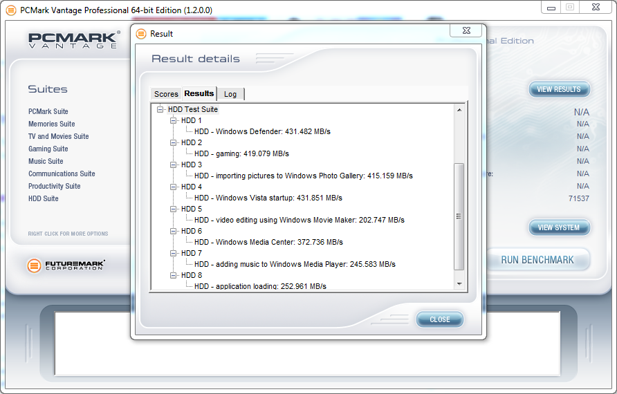Switch to the Scores tab
This screenshot has width=617, height=394.
166,94
